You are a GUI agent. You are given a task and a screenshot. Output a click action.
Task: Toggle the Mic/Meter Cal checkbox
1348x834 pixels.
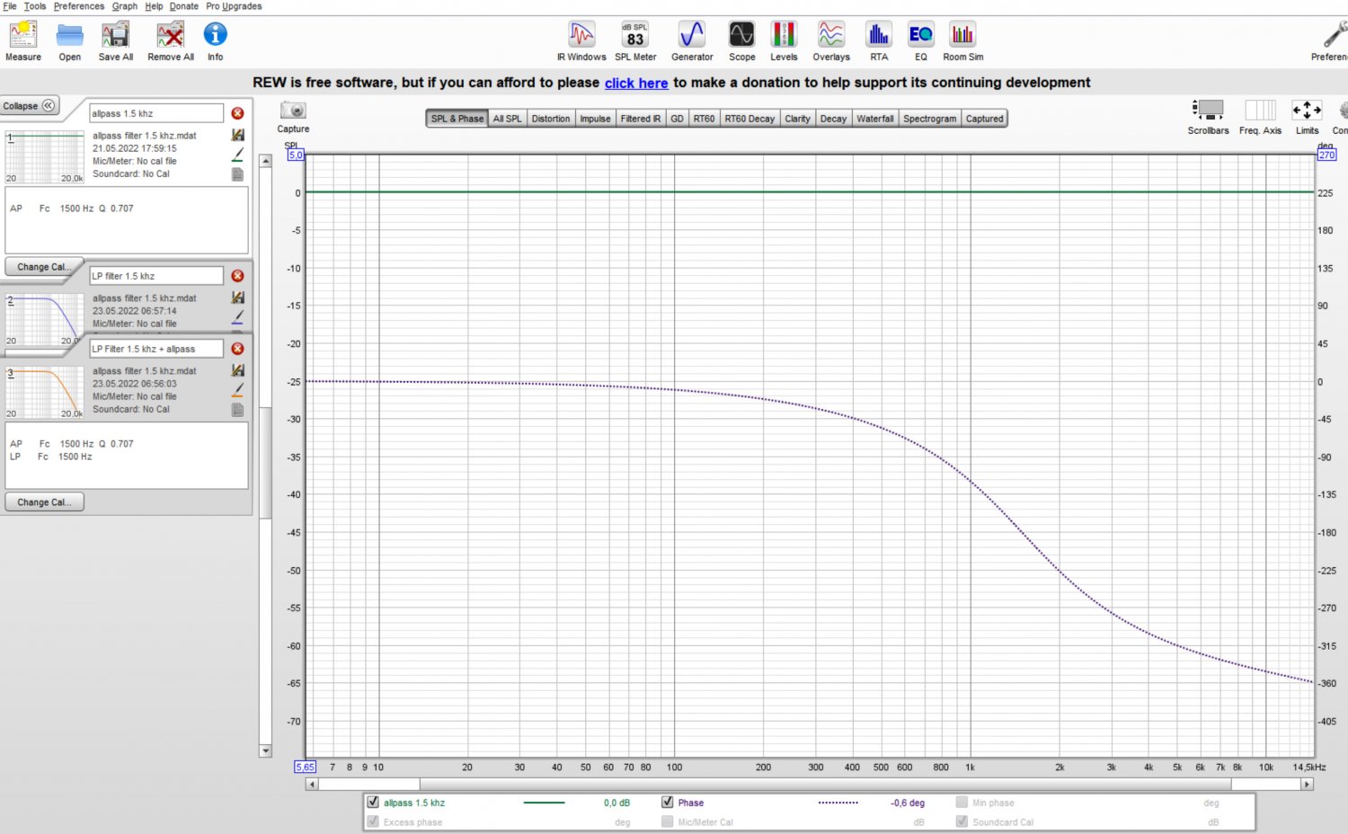click(667, 821)
